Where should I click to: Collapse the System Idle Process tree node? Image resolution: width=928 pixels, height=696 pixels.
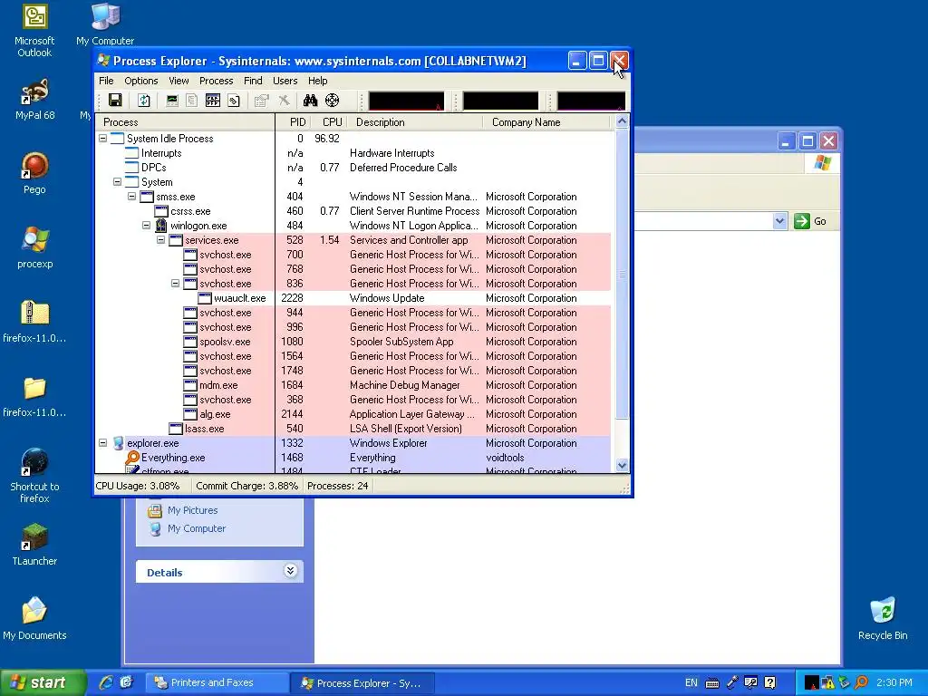103,139
